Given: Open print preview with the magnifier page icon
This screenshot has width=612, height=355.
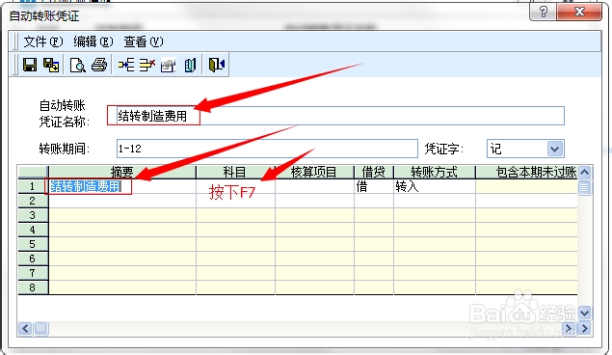Looking at the screenshot, I should pos(78,65).
